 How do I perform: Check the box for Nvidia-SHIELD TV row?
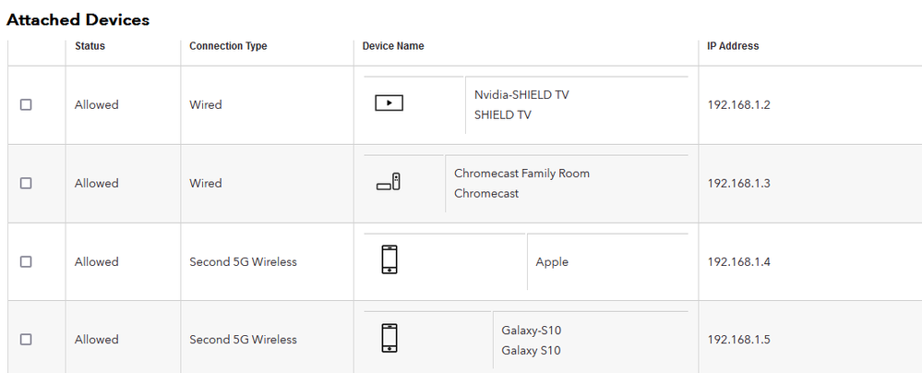pos(26,105)
